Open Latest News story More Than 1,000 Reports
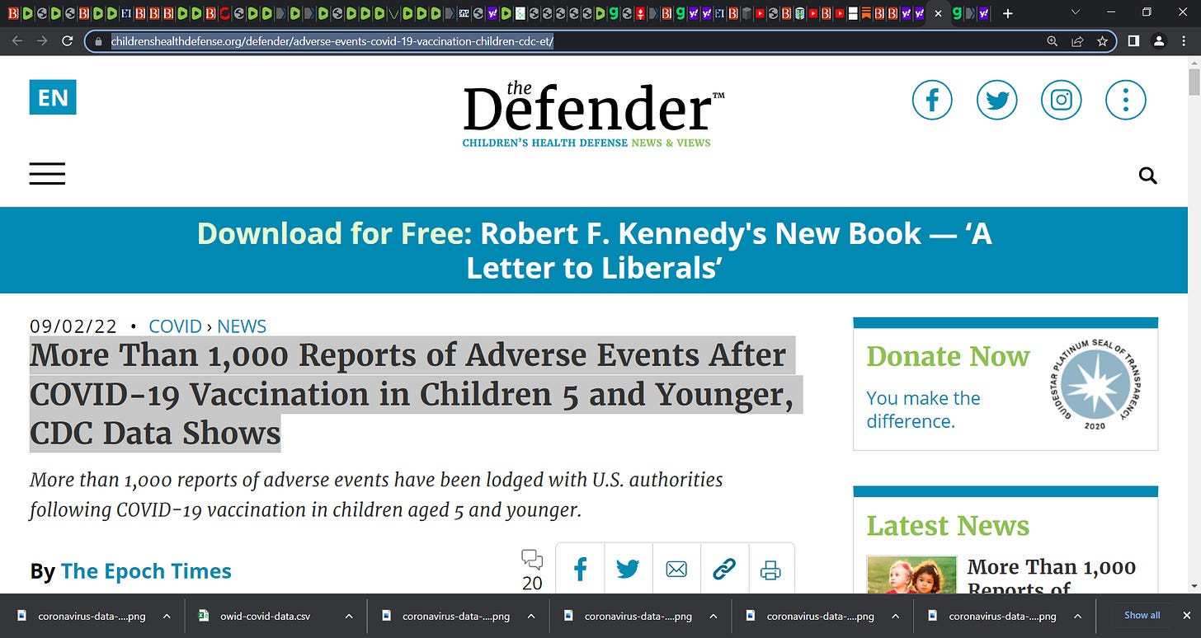 coord(1052,577)
